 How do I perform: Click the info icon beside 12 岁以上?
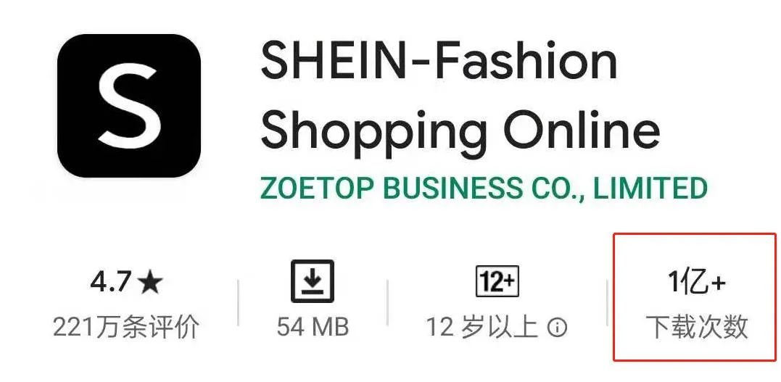pyautogui.click(x=558, y=328)
